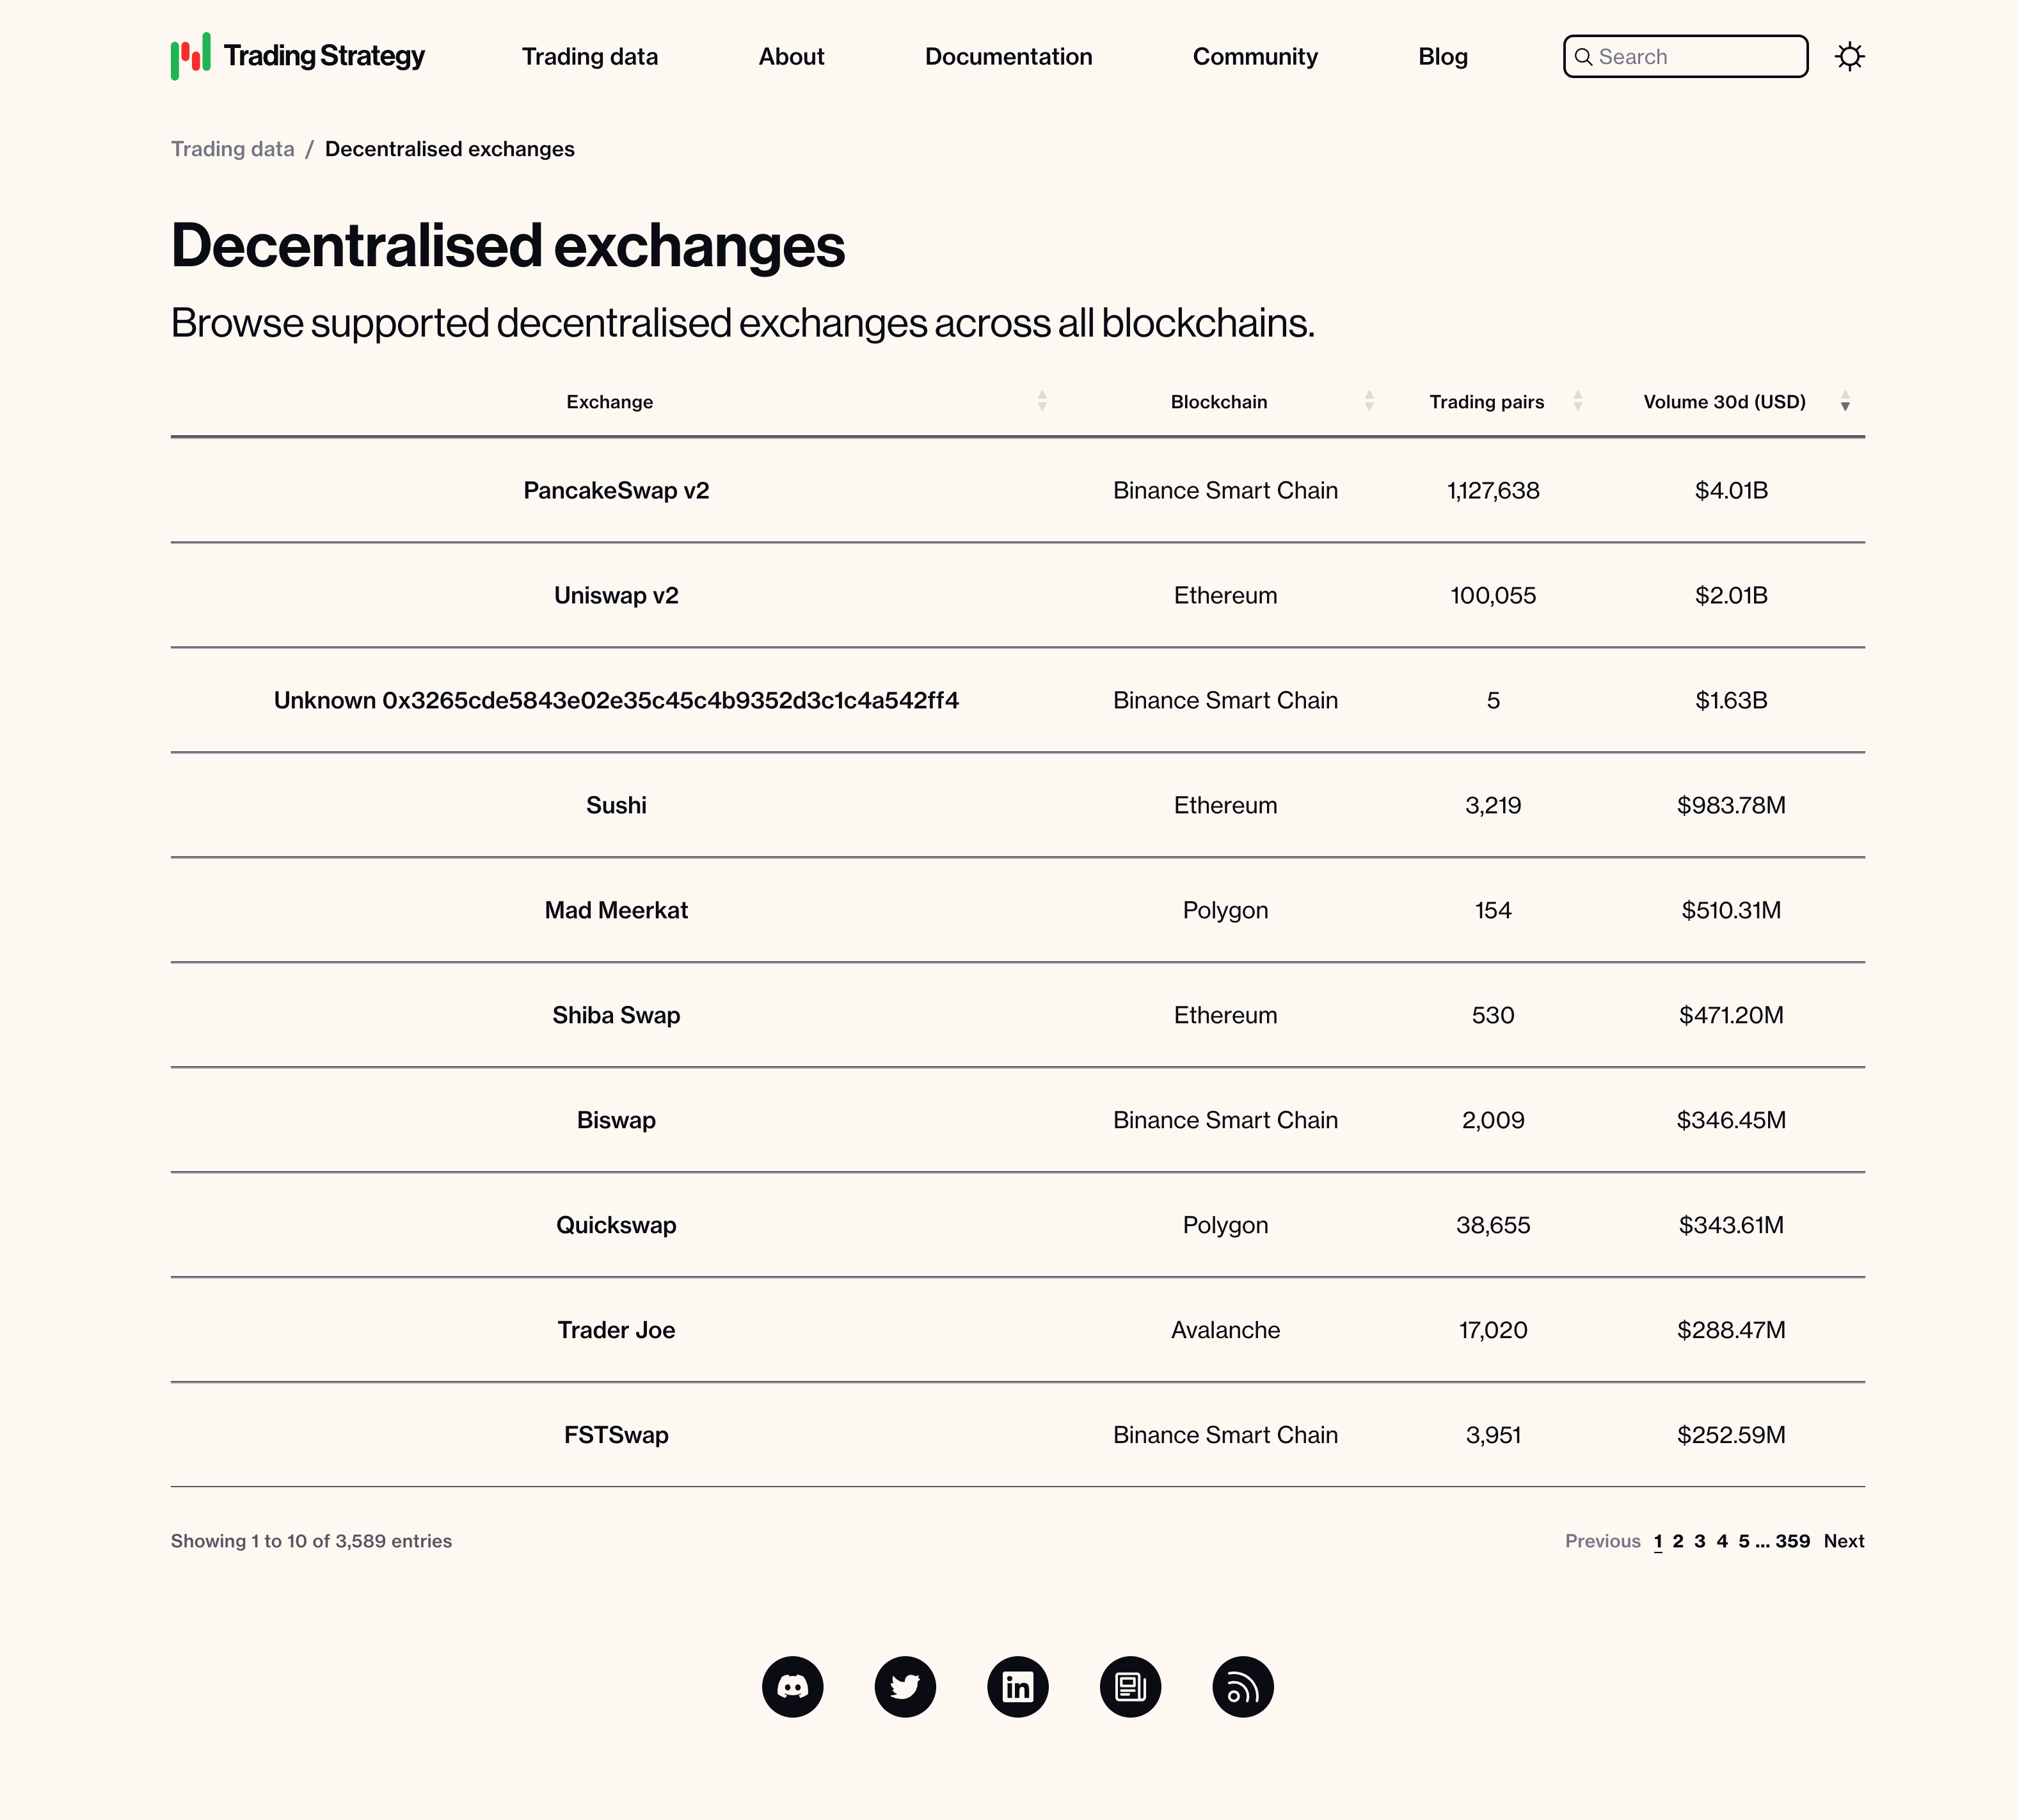Click the sun icon to switch theme
This screenshot has height=1820, width=2017.
1850,56
